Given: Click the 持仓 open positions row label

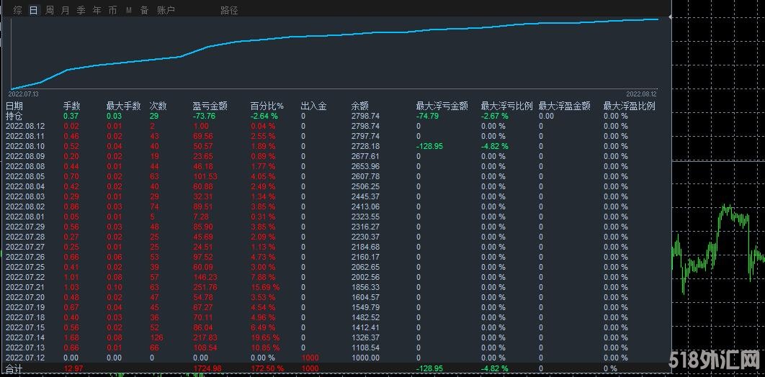Looking at the screenshot, I should coord(14,116).
